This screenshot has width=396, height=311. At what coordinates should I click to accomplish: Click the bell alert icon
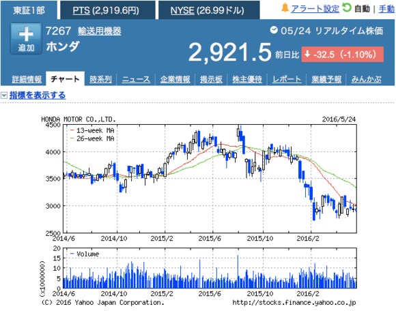[x=285, y=8]
